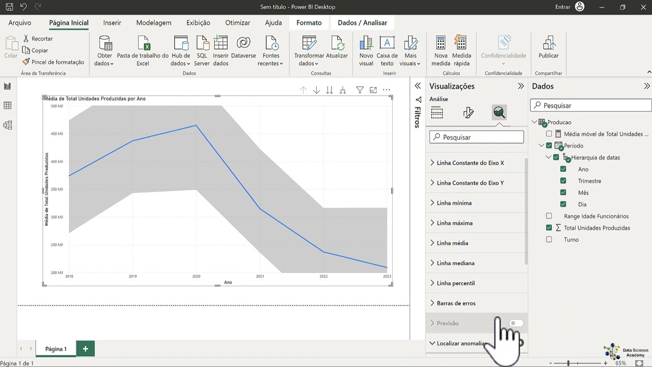Screen dimensions: 652x367
Task: Open the Build visual fields icon
Action: click(437, 113)
